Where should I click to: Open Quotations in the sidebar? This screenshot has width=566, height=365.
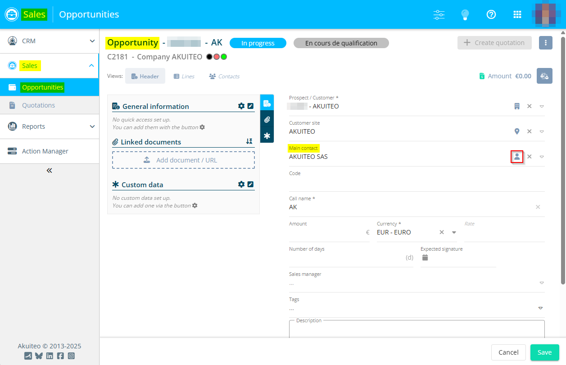pos(38,105)
